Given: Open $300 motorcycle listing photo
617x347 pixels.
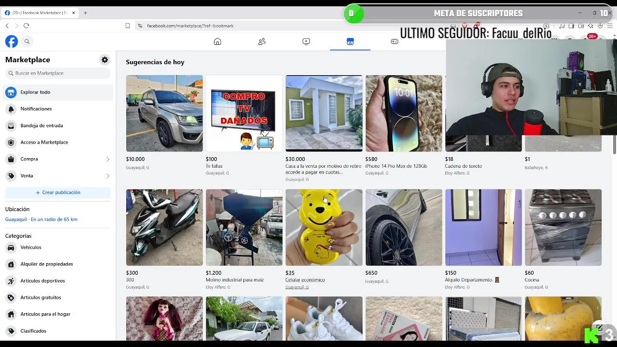Looking at the screenshot, I should coord(164,227).
